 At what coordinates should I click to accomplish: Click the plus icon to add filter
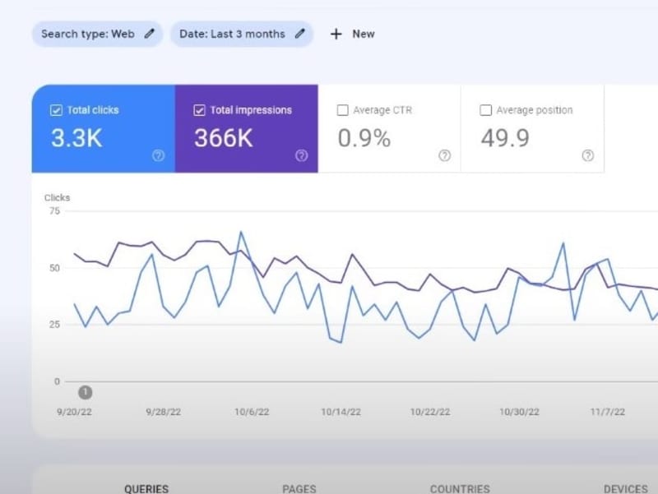click(x=336, y=34)
